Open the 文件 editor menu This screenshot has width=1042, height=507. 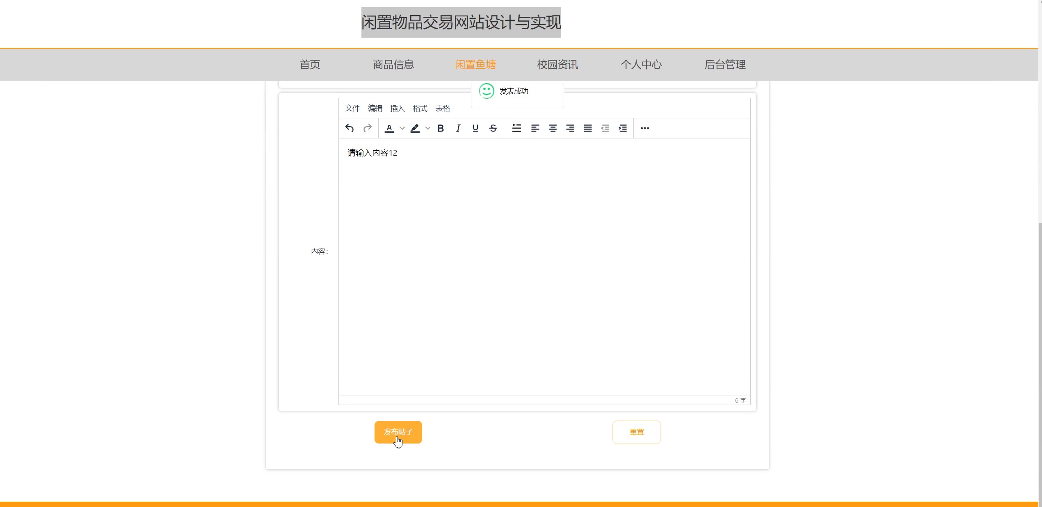coord(352,109)
